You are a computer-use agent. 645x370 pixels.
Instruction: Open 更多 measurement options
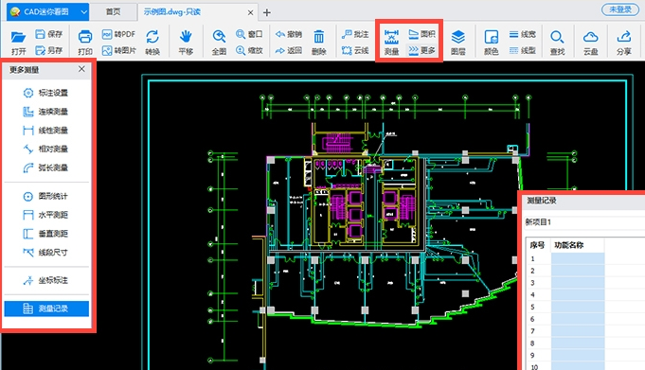(421, 50)
